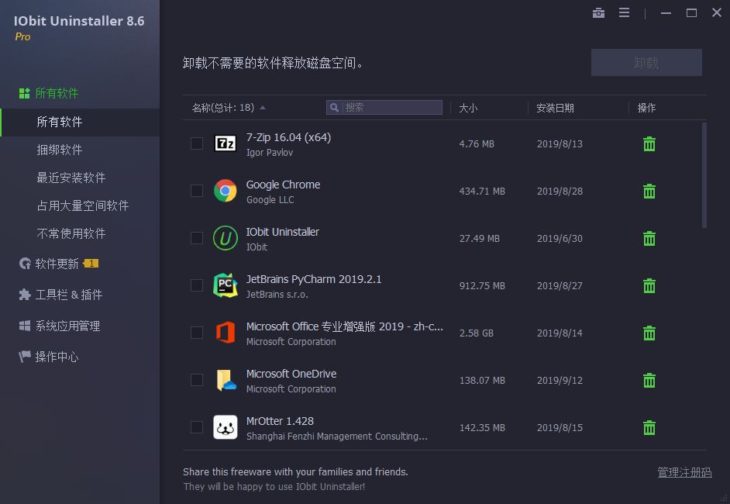Open the 管理注册码 link
The height and width of the screenshot is (504, 730).
(684, 472)
